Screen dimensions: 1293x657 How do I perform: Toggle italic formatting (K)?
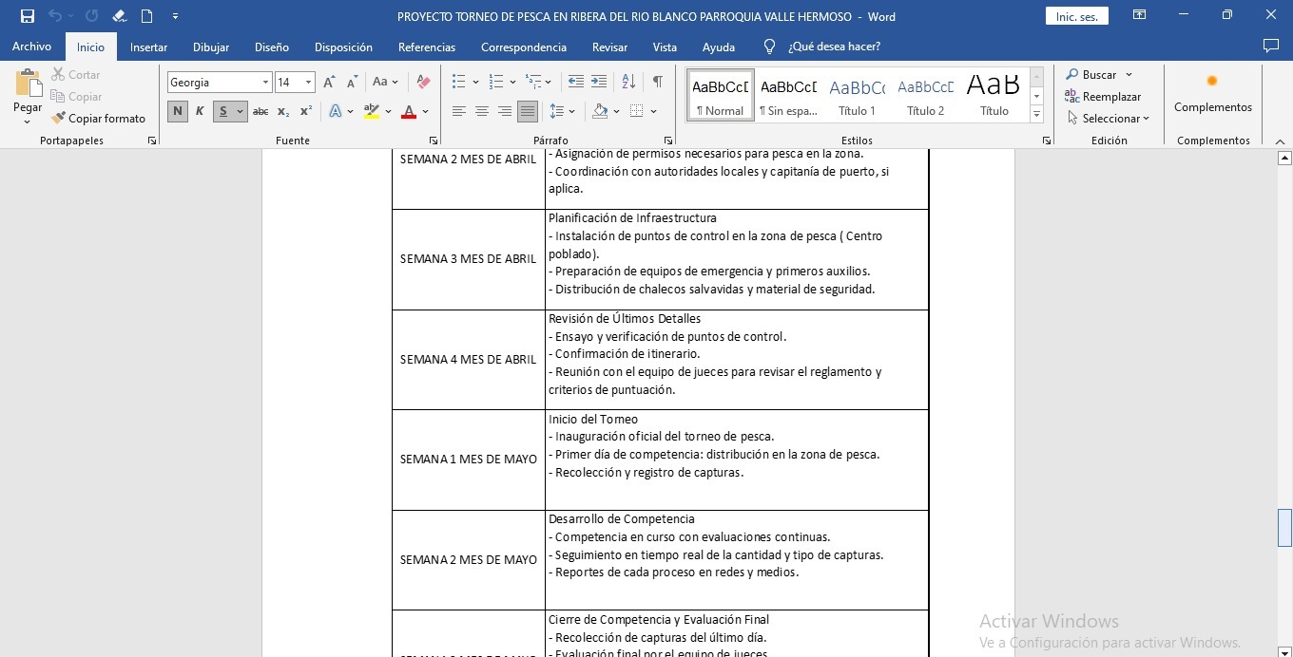tap(200, 111)
